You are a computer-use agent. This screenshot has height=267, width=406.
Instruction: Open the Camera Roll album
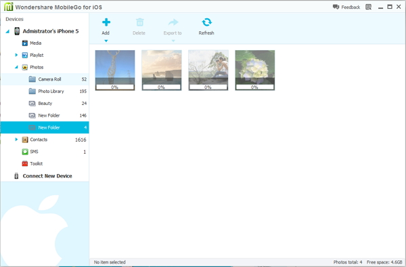pyautogui.click(x=45, y=79)
